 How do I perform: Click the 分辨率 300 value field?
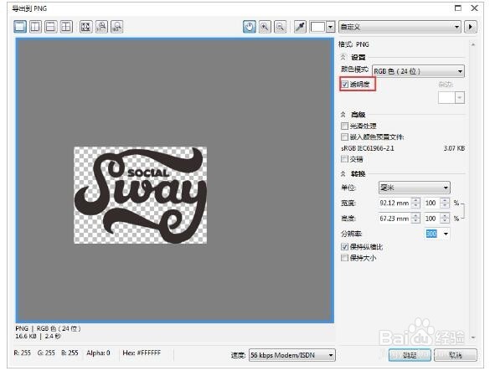tap(431, 234)
